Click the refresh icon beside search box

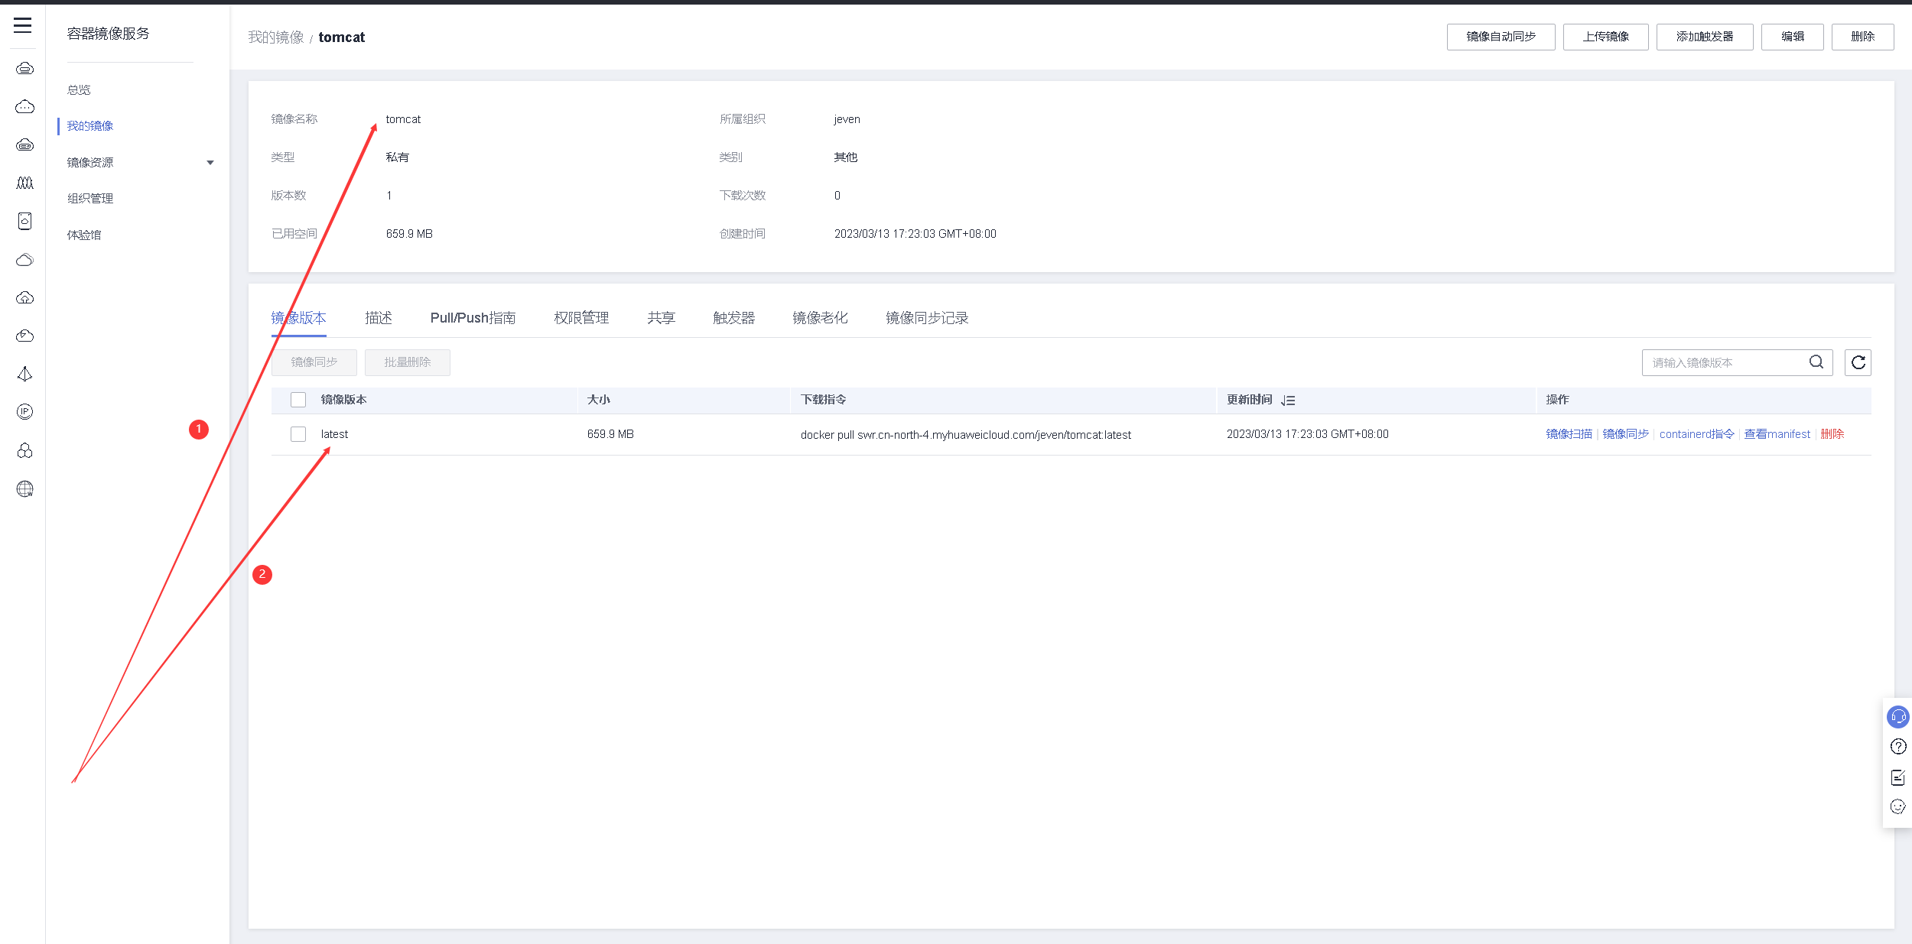(1858, 362)
